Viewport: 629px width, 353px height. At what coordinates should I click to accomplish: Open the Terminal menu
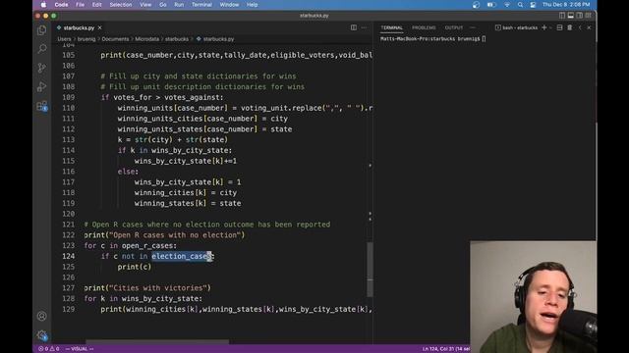(x=201, y=5)
